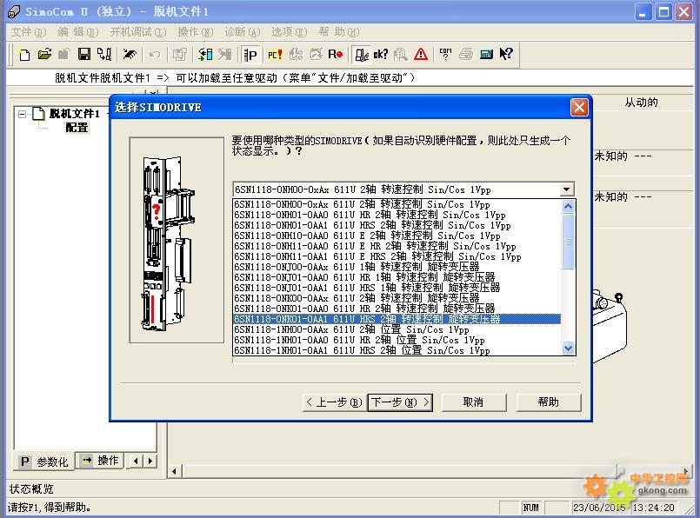
Task: Click the greyed-out icon left of the R button
Action: (x=316, y=55)
